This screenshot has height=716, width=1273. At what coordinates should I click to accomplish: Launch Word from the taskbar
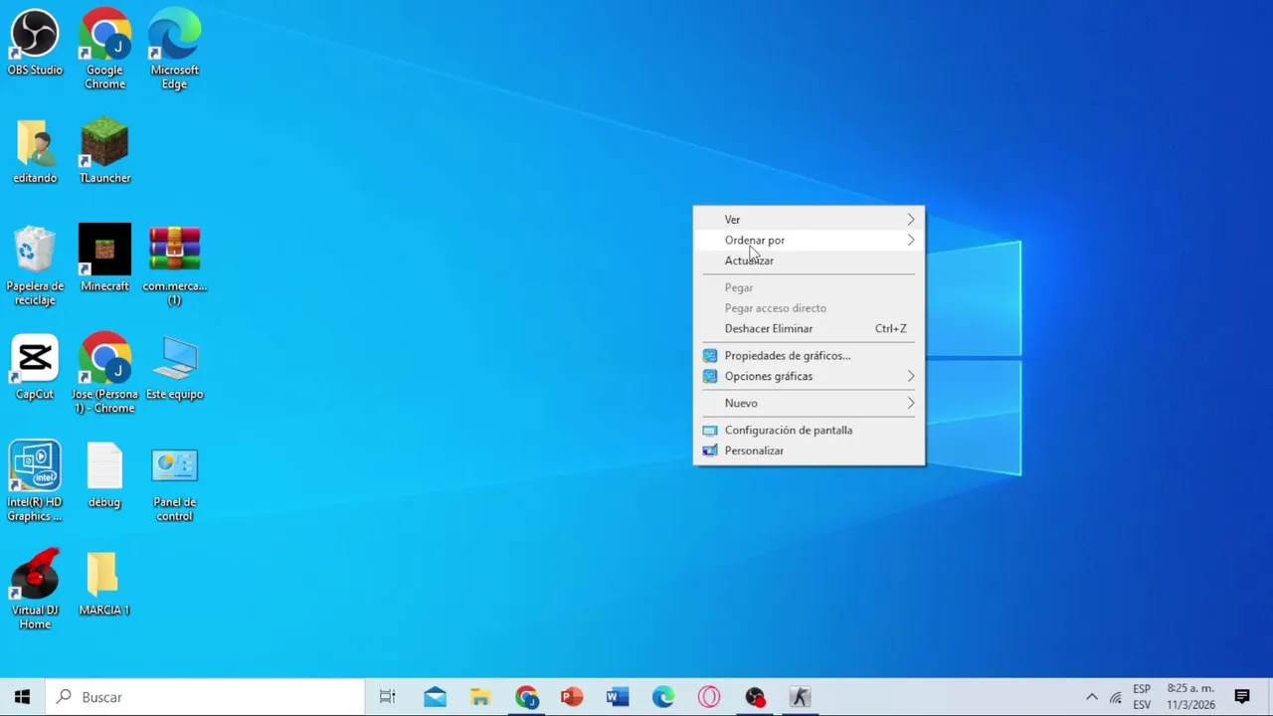(618, 697)
